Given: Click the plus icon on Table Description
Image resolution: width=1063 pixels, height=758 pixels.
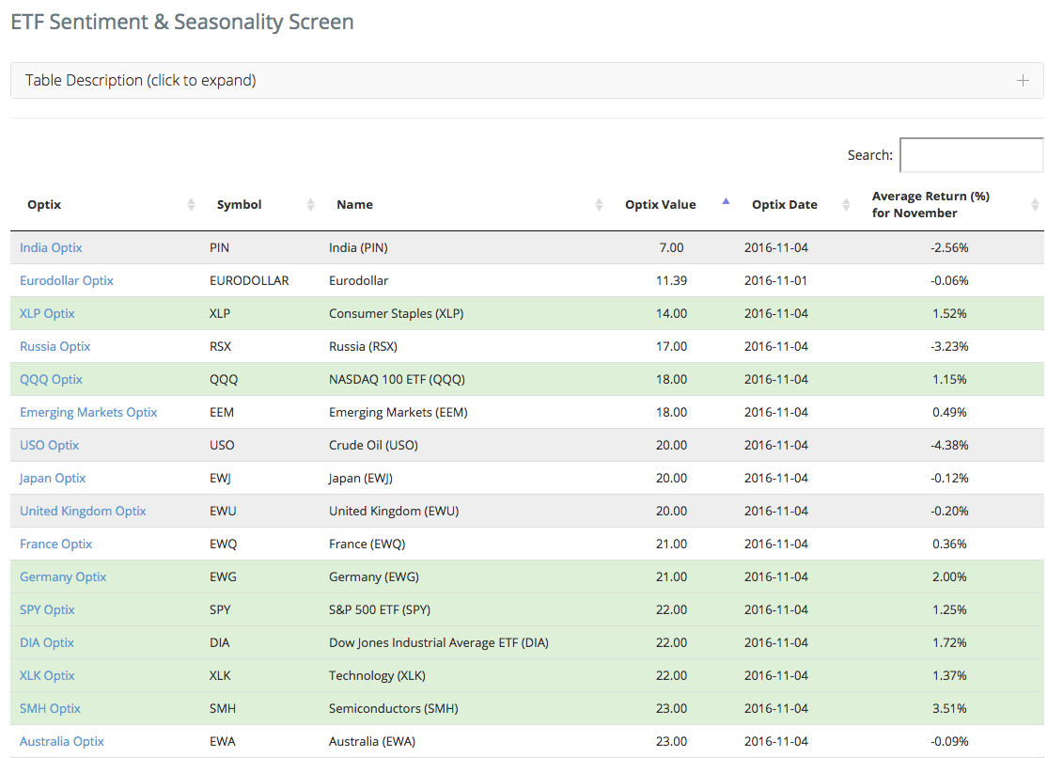Looking at the screenshot, I should 1023,81.
